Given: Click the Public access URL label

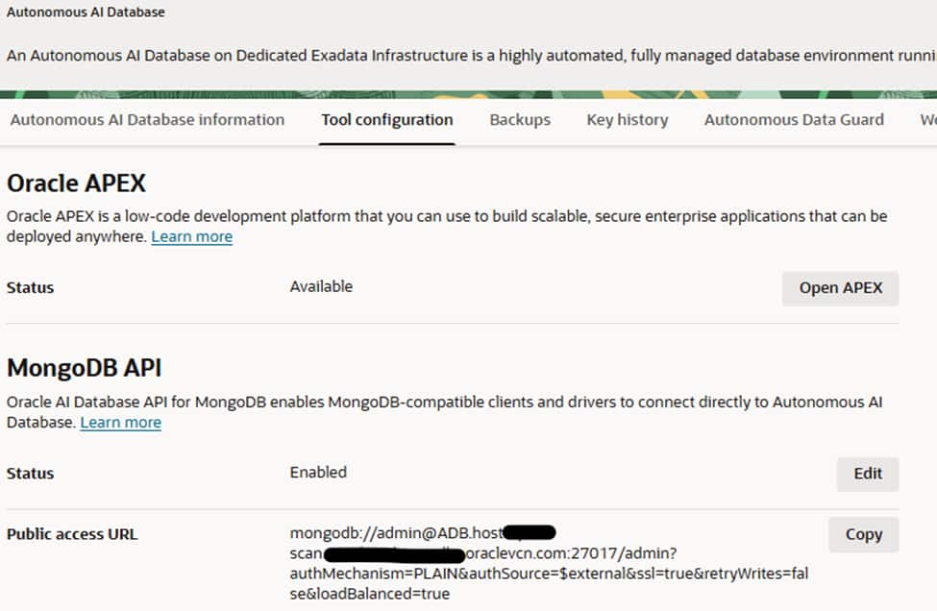Looking at the screenshot, I should point(72,534).
